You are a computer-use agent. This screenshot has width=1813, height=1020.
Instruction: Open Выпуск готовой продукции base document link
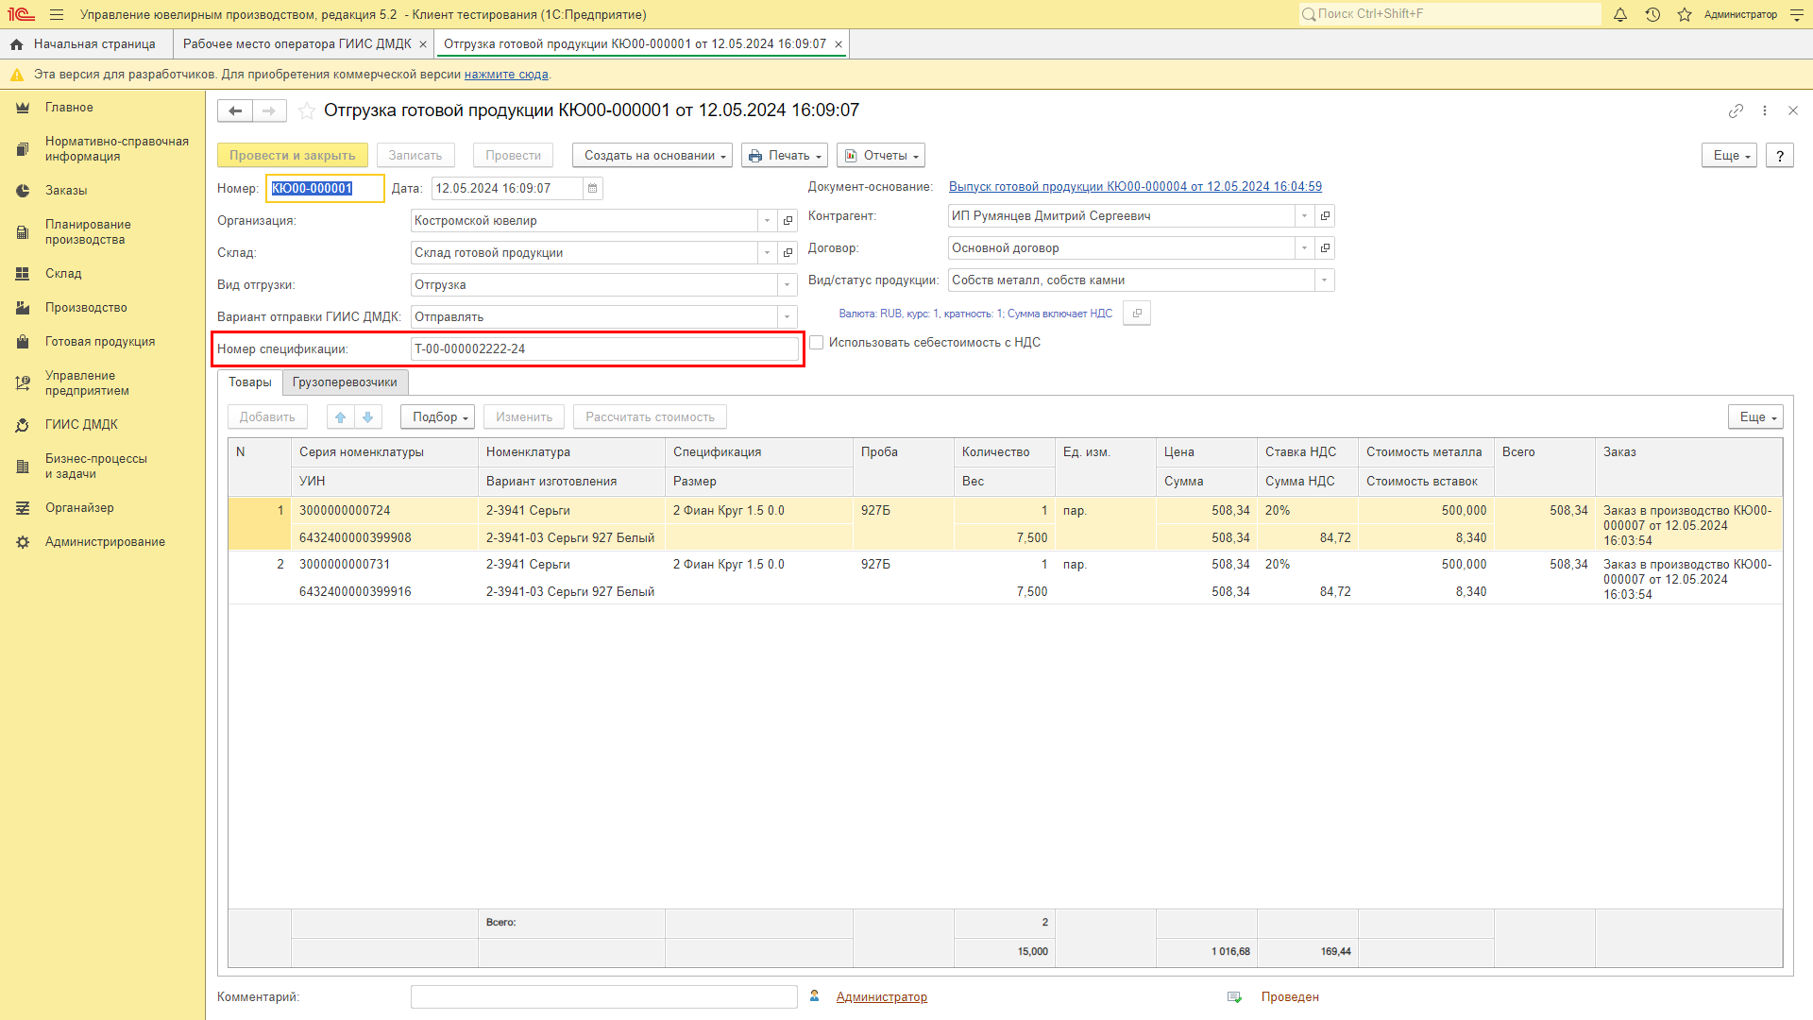pyautogui.click(x=1135, y=187)
